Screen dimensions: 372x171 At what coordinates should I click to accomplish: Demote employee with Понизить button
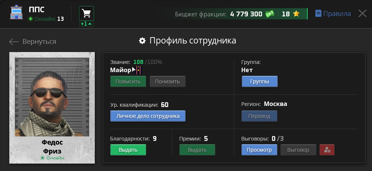tap(168, 81)
